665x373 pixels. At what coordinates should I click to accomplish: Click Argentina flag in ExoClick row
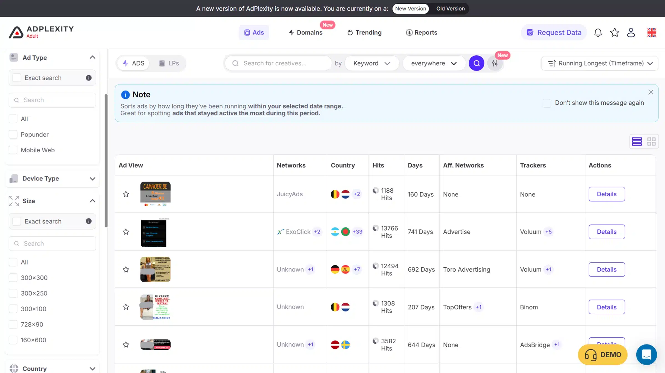pos(335,232)
